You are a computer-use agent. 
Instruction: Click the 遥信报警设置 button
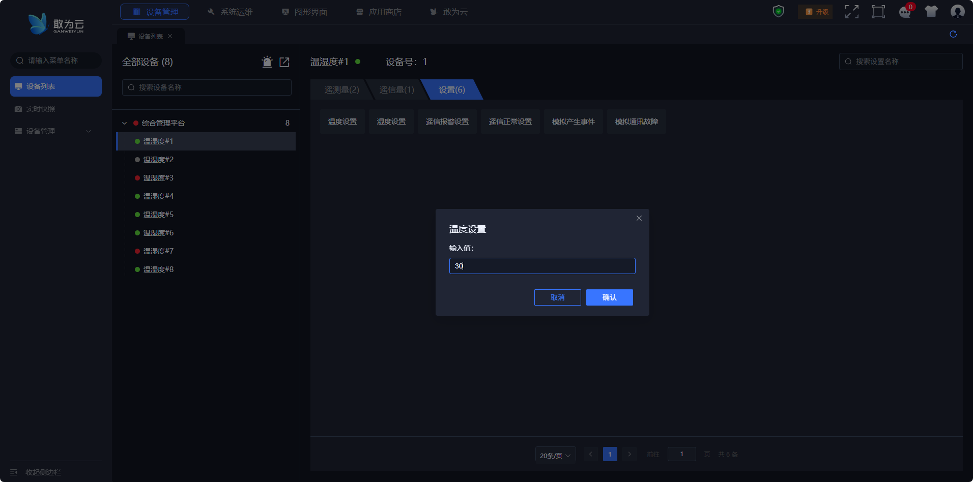(x=447, y=122)
